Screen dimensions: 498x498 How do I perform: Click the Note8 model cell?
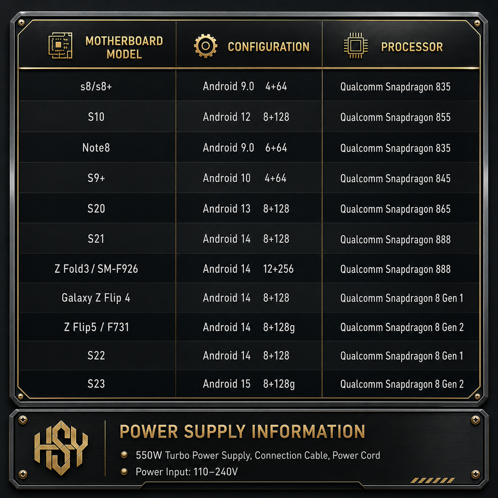tap(96, 148)
